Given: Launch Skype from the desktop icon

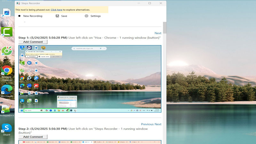Looking at the screenshot, I should point(7,128).
